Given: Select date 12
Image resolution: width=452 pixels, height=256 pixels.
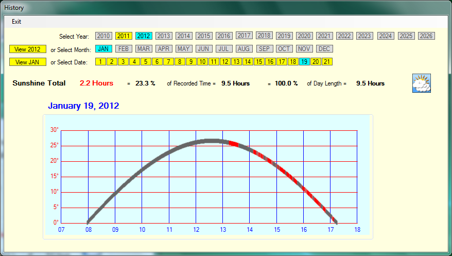Looking at the screenshot, I should (225, 62).
